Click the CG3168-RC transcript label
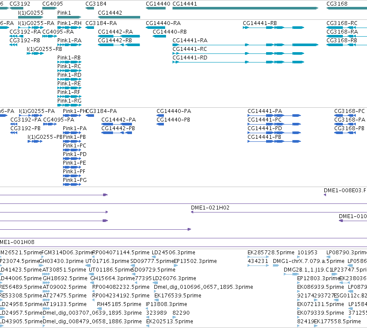 pyautogui.click(x=342, y=23)
